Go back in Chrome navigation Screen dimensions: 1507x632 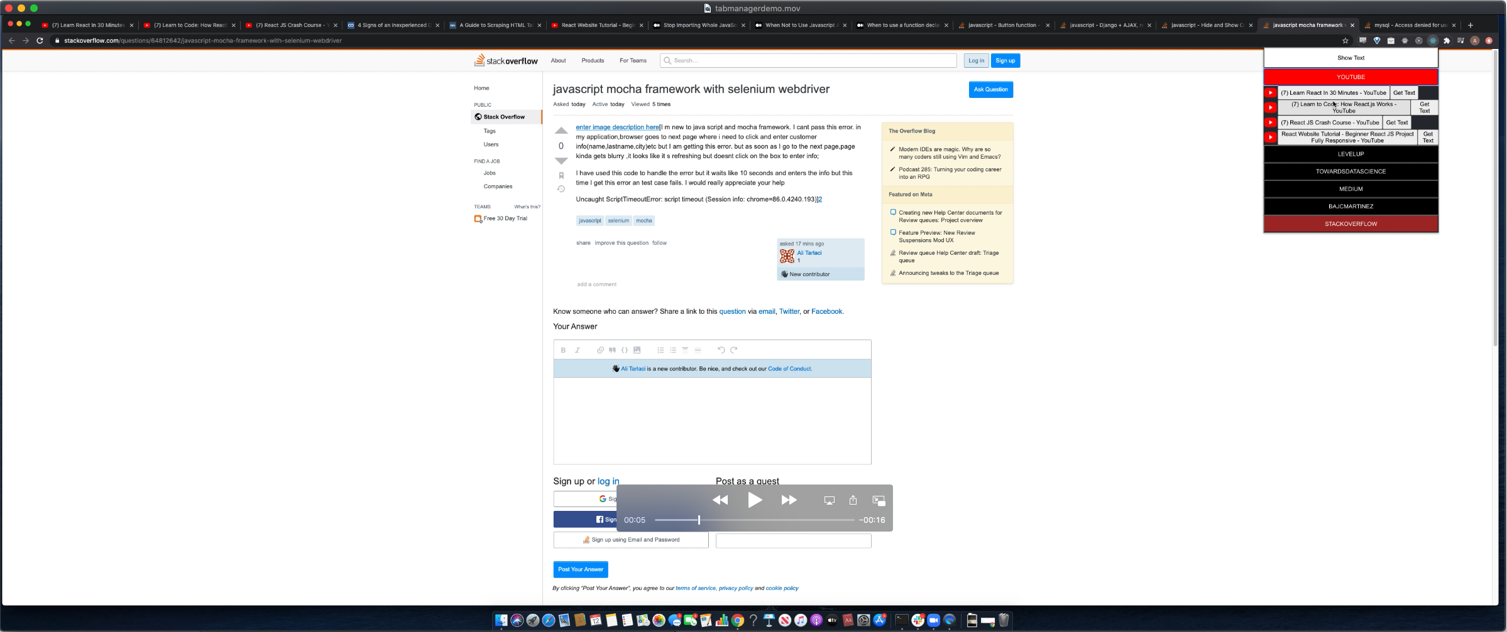(x=11, y=41)
